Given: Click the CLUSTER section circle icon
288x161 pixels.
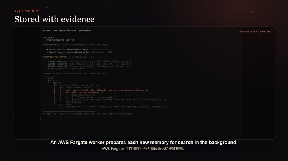Looking at the screenshot, I should tap(44, 38).
